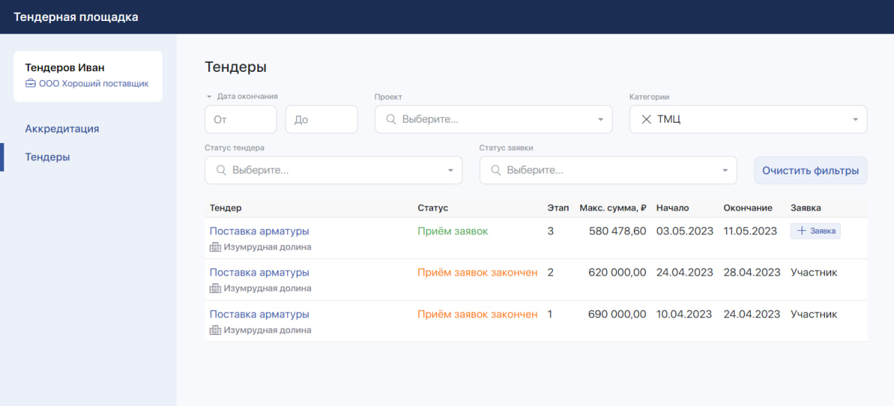Image resolution: width=894 pixels, height=406 pixels.
Task: Click building icon in first tender row
Action: pos(215,247)
